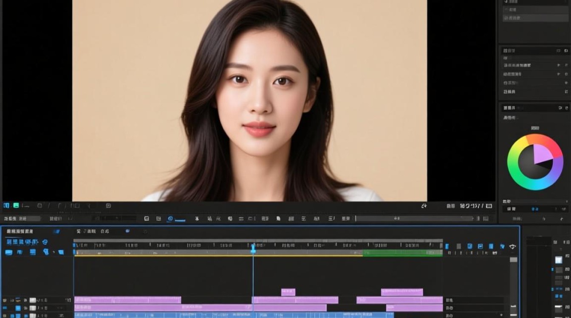Click the first square icon in the middle toolbar
Image resolution: width=571 pixels, height=318 pixels.
point(147,219)
